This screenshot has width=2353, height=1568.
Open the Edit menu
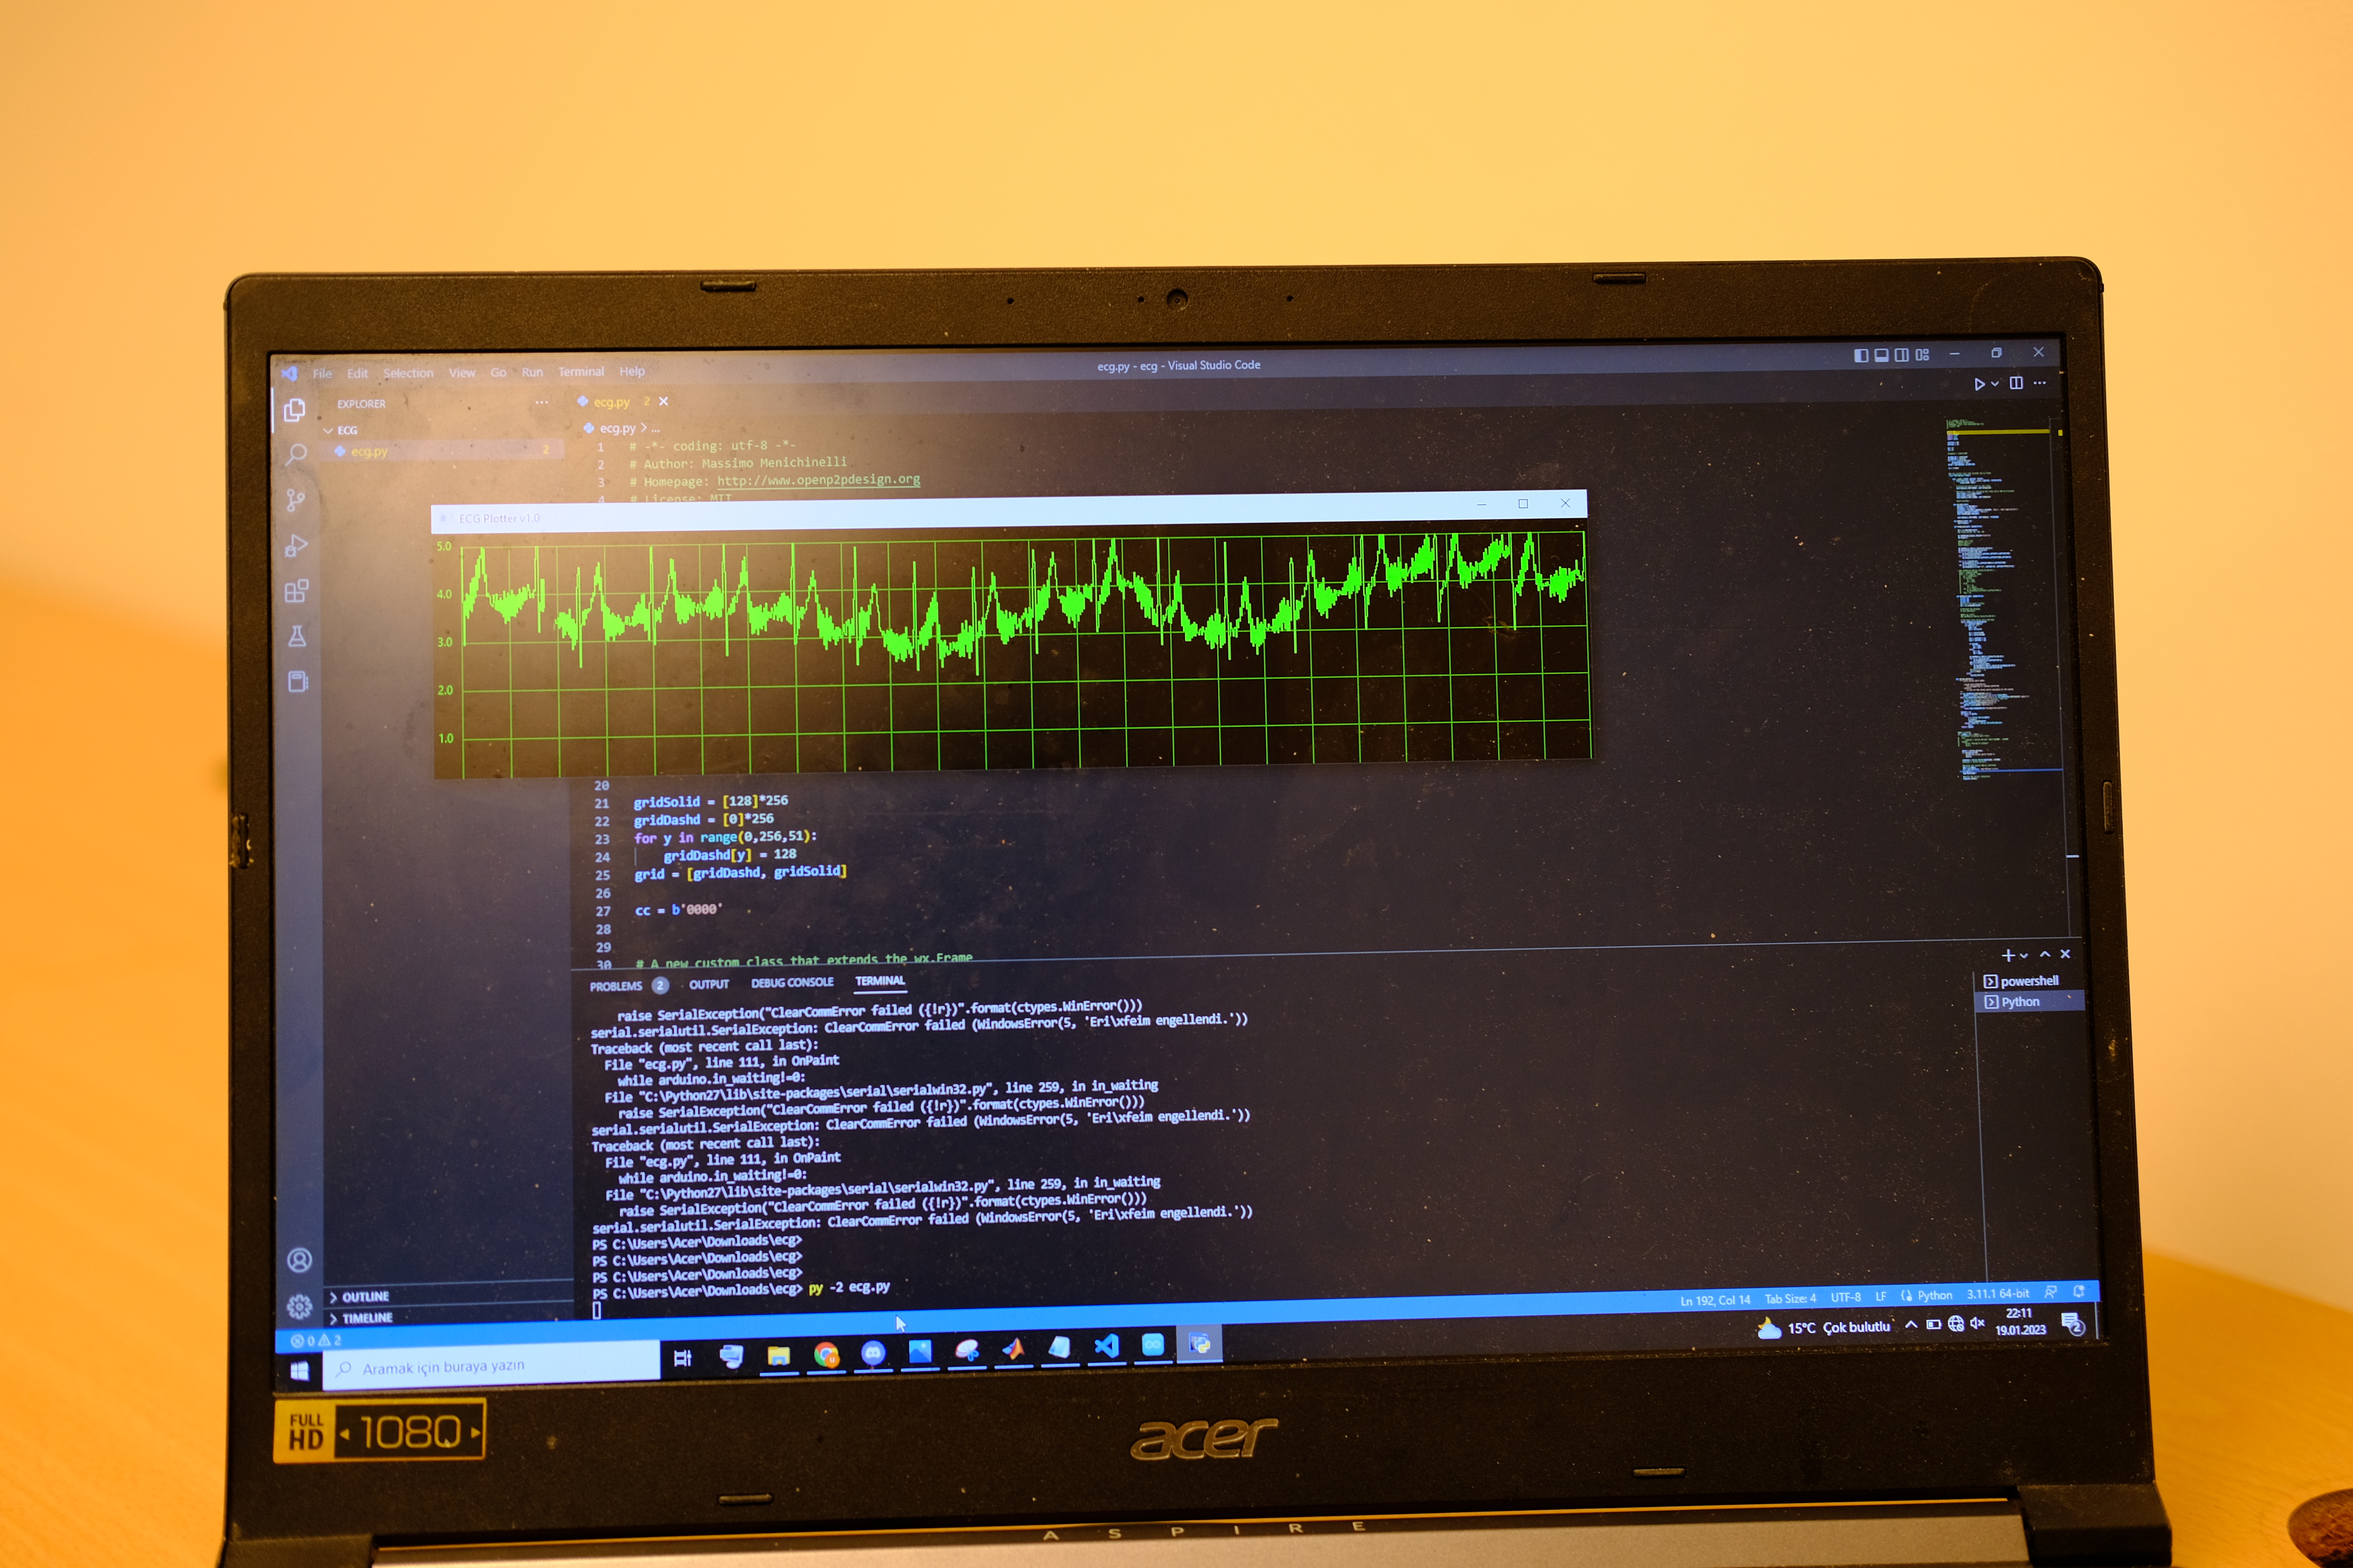coord(357,374)
